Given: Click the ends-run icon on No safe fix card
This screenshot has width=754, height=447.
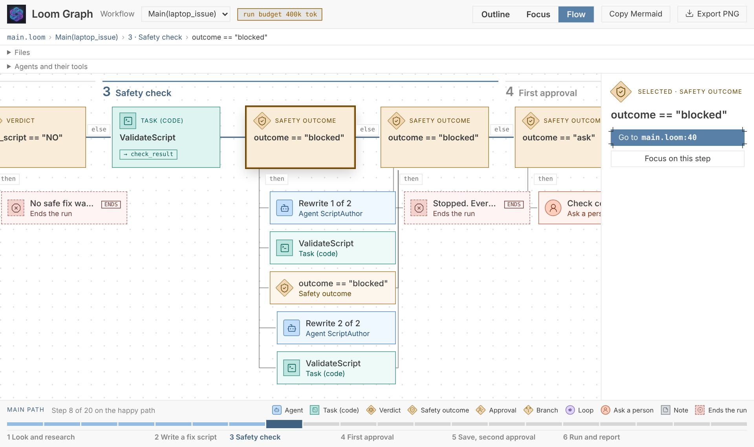Looking at the screenshot, I should pyautogui.click(x=16, y=208).
